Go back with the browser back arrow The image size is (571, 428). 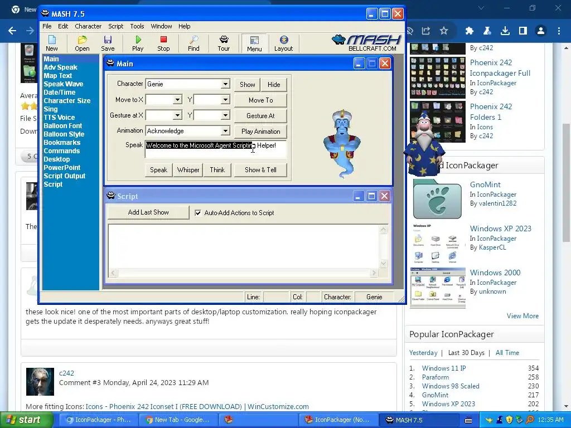pyautogui.click(x=12, y=31)
